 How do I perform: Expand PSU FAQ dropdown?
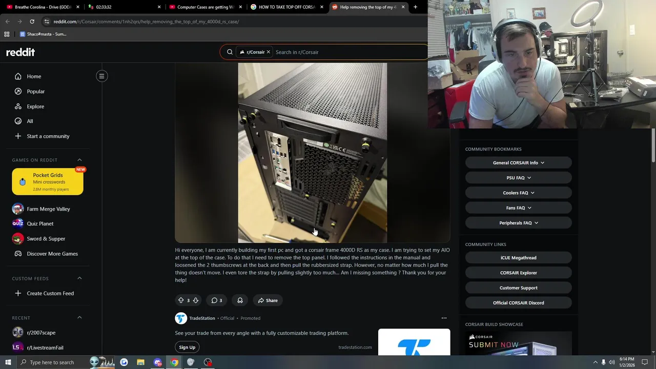click(519, 178)
